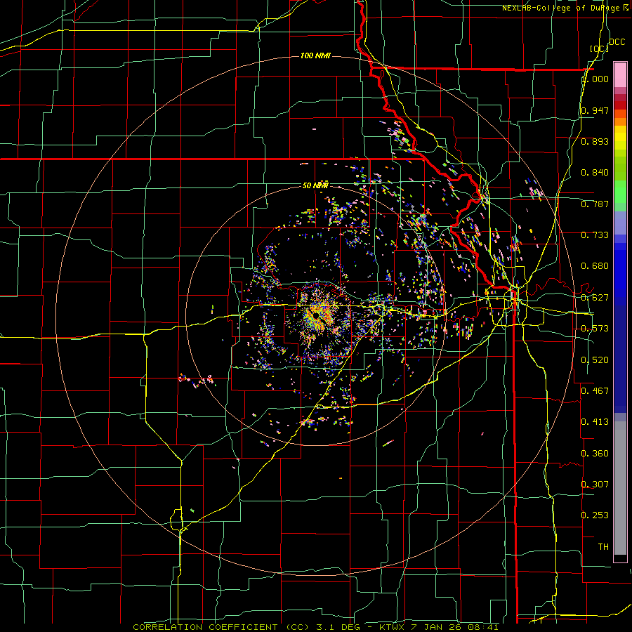Click the 0.840 legend value
Viewport: 632px width, 632px height.
pyautogui.click(x=595, y=173)
